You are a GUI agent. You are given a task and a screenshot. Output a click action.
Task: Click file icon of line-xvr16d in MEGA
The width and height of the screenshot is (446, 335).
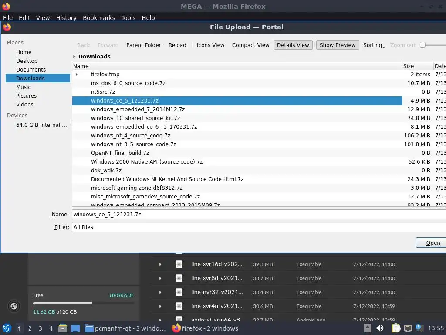[x=179, y=264]
